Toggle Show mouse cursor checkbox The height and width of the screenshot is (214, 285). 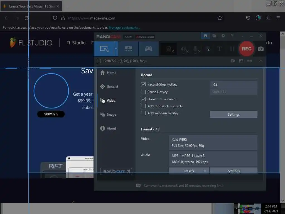(143, 99)
